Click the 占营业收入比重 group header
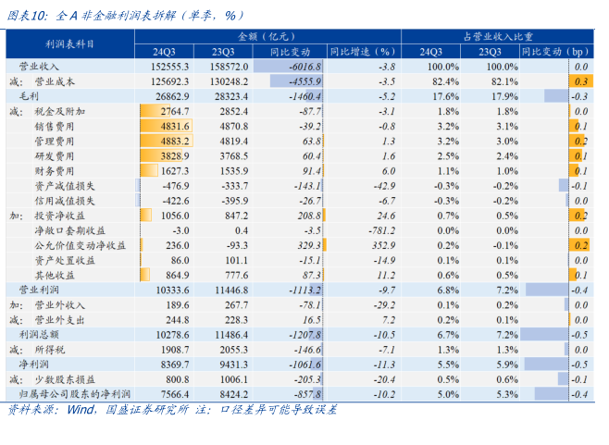Viewport: 609px width, 445px height. tap(500, 36)
